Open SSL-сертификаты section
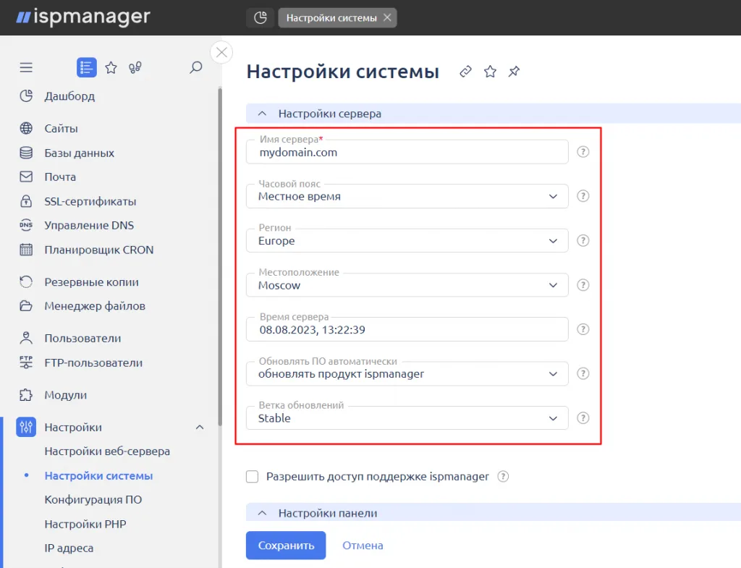Viewport: 741px width, 568px height. pos(90,201)
